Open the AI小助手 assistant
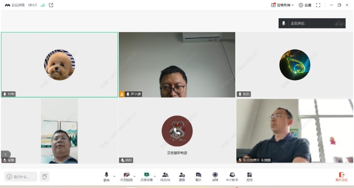This screenshot has width=354, height=188. click(x=232, y=176)
